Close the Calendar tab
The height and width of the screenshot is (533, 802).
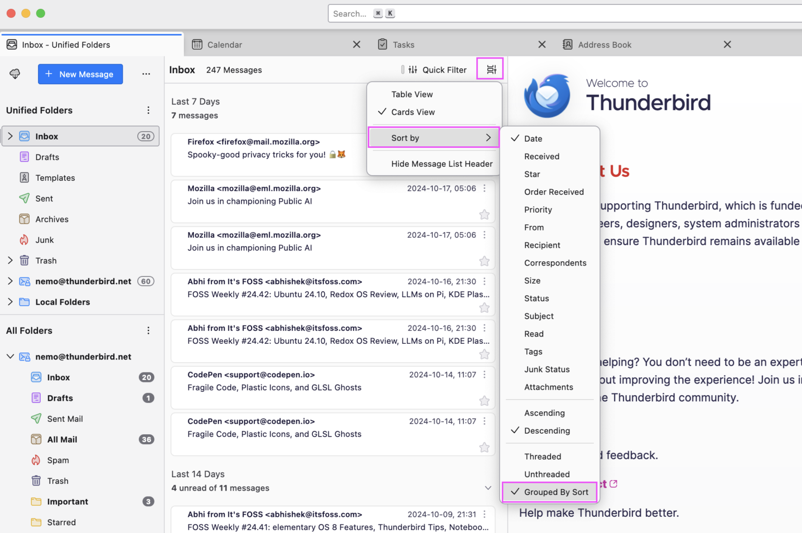pyautogui.click(x=357, y=44)
